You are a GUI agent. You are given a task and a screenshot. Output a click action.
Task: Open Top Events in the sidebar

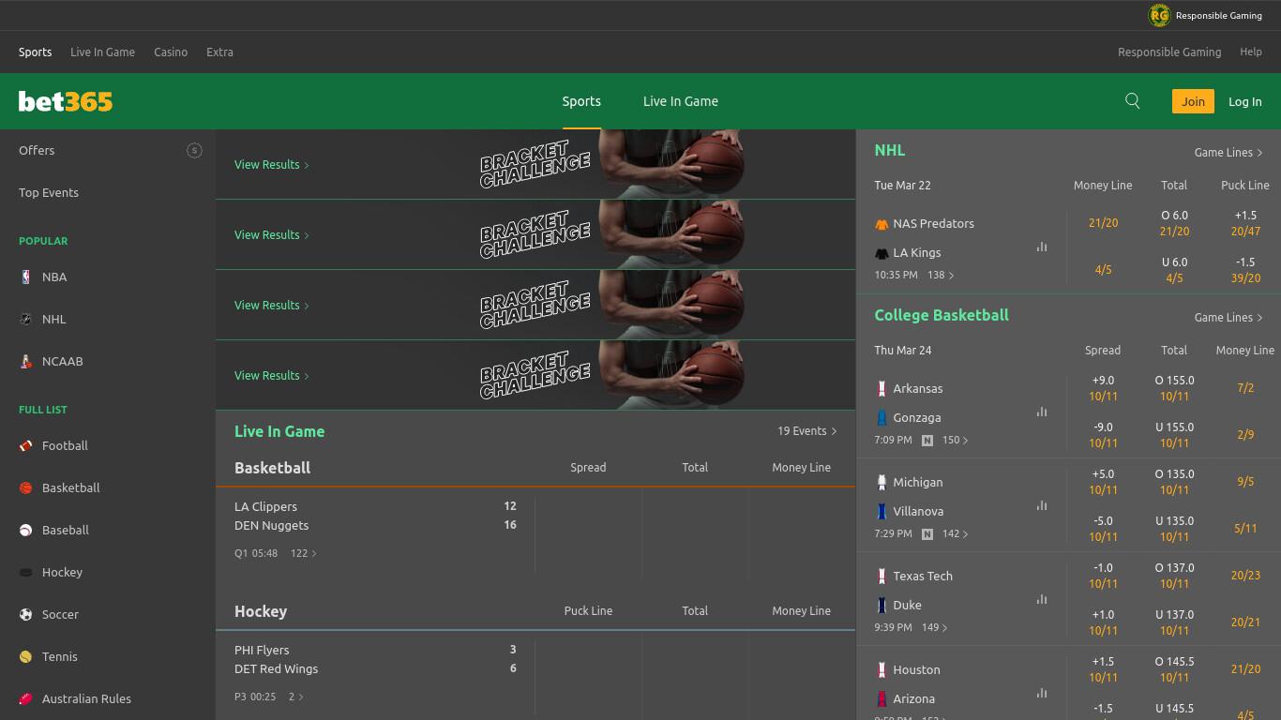pyautogui.click(x=49, y=193)
